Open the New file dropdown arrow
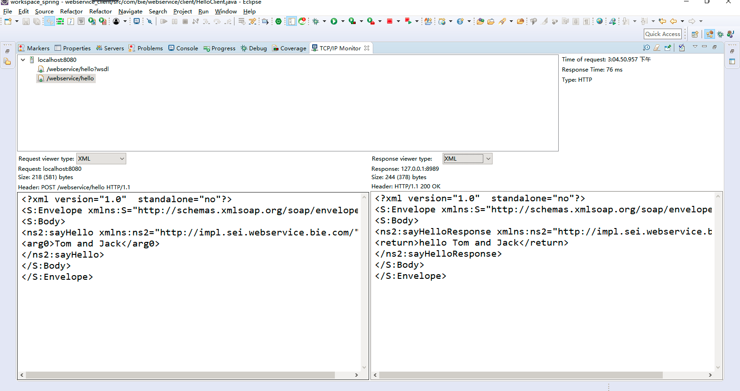The height and width of the screenshot is (391, 740). click(17, 21)
